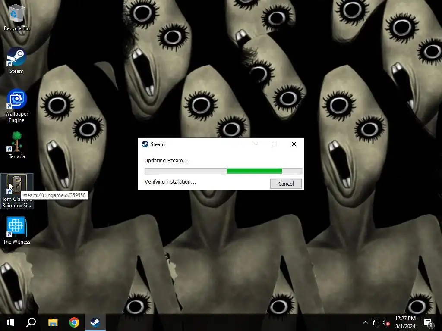Open the clock showing 12:27 PM

(405, 322)
